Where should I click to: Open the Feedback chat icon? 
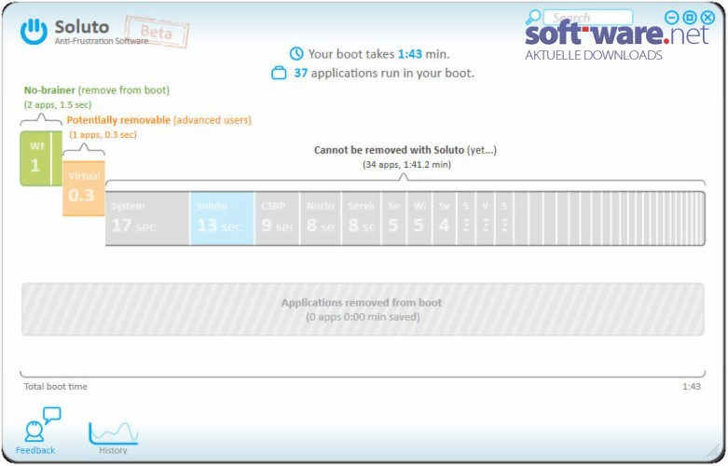43,425
